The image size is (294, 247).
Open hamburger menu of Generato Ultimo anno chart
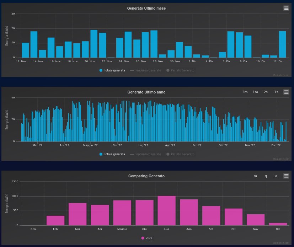pos(286,92)
